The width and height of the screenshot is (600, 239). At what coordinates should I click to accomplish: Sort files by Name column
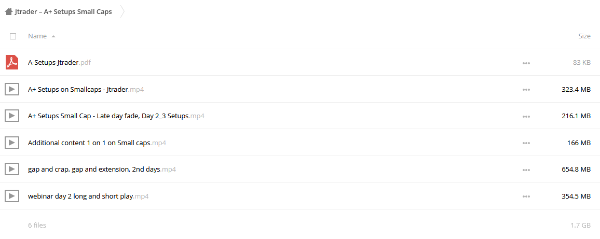37,36
